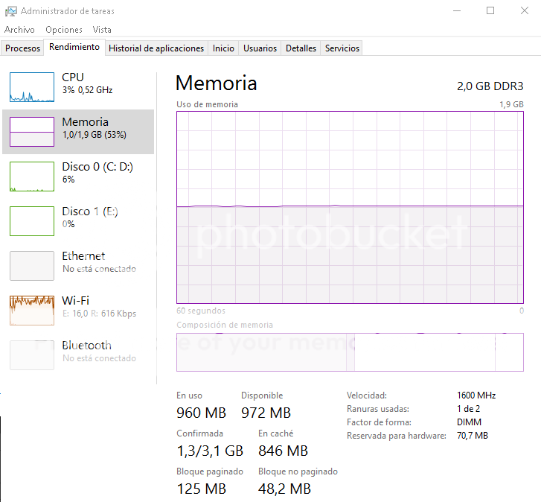Switch to the Inicio tab

click(223, 48)
